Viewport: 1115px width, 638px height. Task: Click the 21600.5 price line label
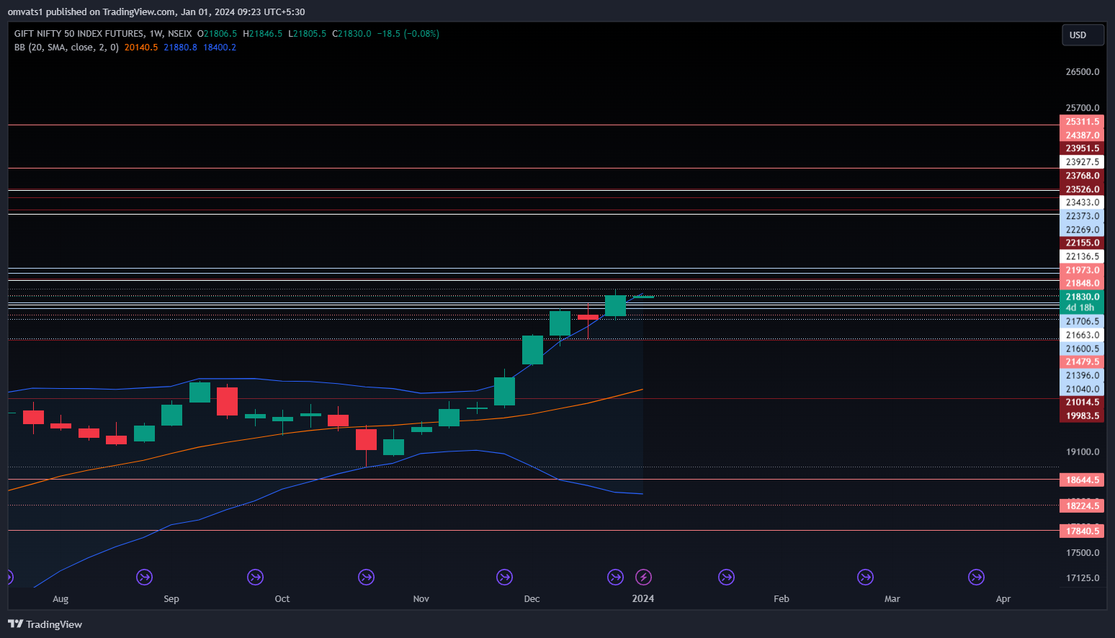pos(1082,349)
